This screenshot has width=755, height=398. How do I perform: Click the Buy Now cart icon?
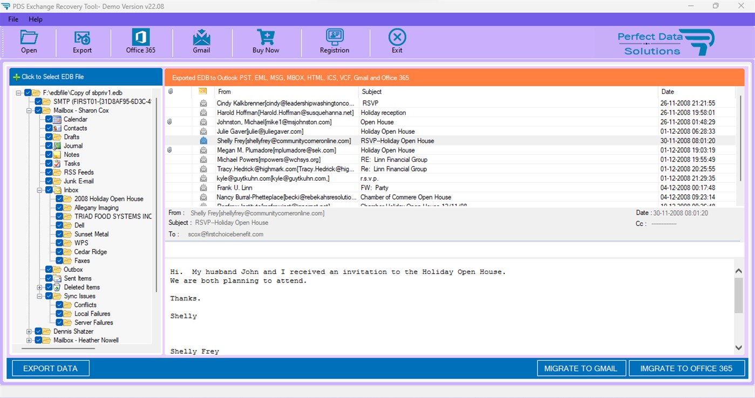(x=266, y=42)
